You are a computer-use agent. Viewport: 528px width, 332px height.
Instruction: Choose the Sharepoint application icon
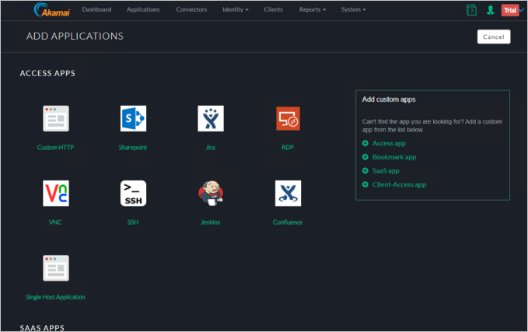(x=133, y=119)
